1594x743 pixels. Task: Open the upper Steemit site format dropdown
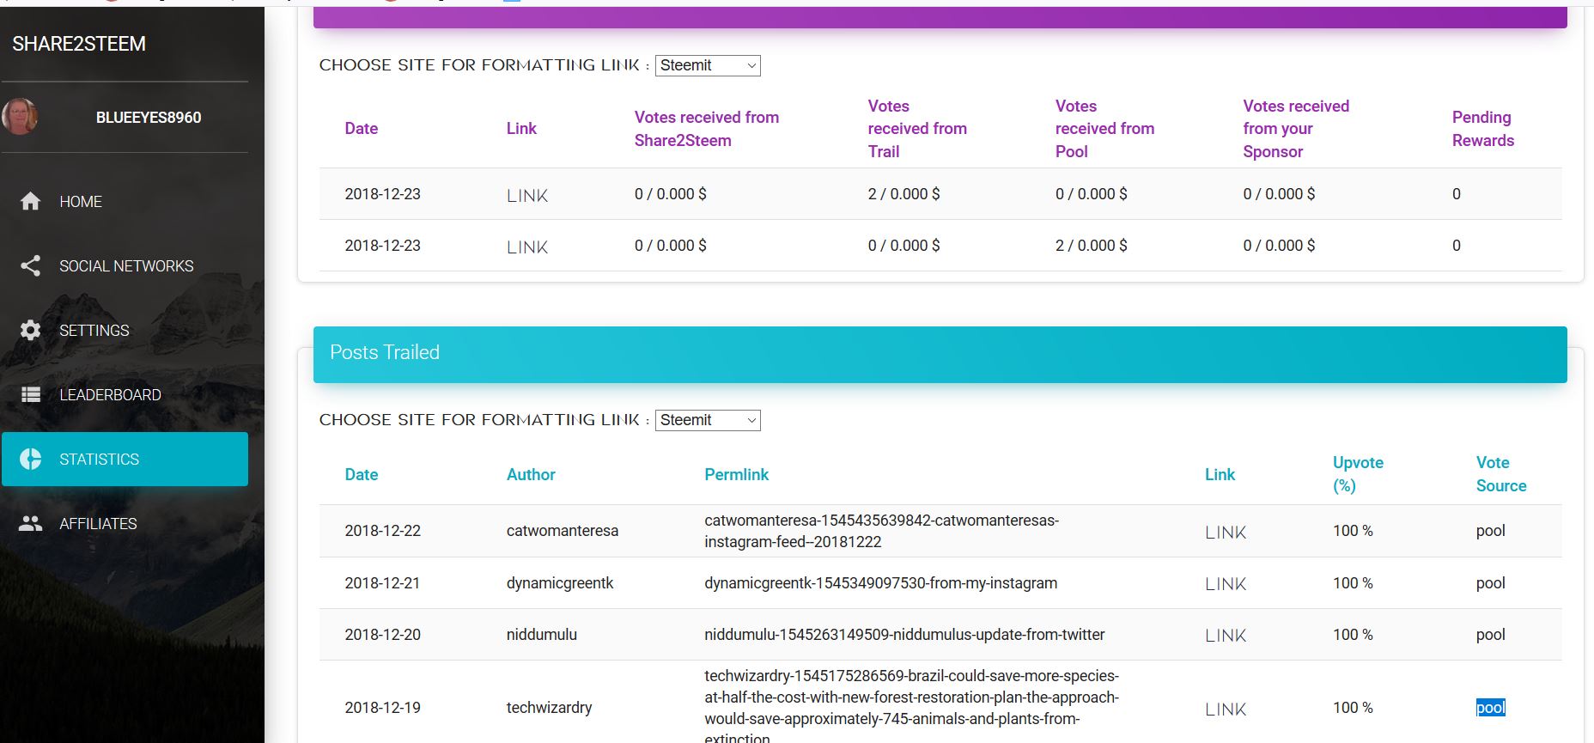(708, 65)
